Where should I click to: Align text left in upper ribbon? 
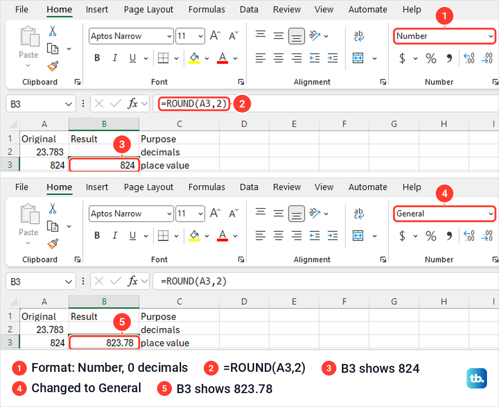[x=260, y=58]
